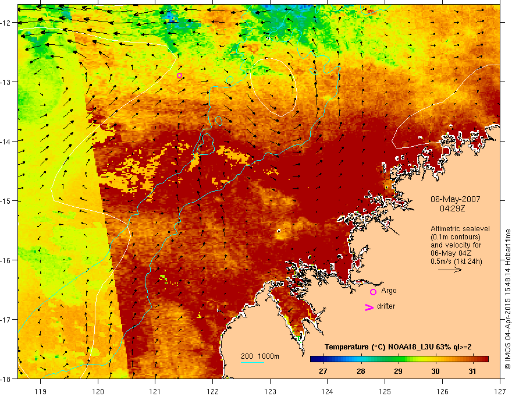
Task: Click the longitude label 119
Action: pyautogui.click(x=41, y=391)
